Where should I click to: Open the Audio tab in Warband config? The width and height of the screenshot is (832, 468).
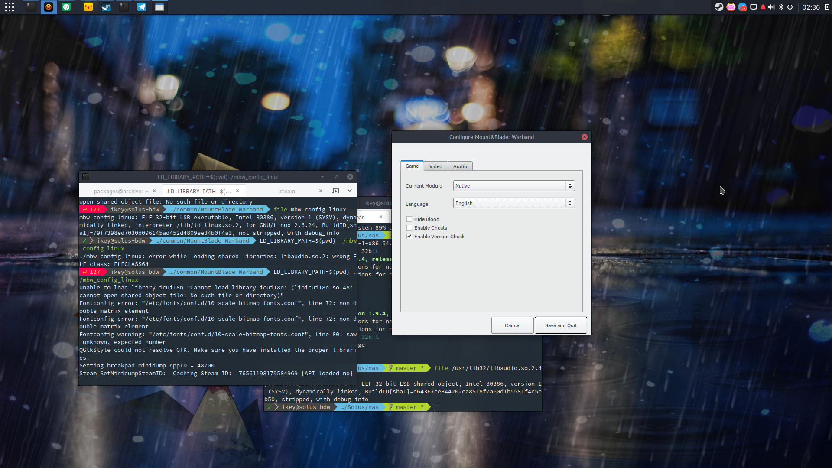point(460,166)
